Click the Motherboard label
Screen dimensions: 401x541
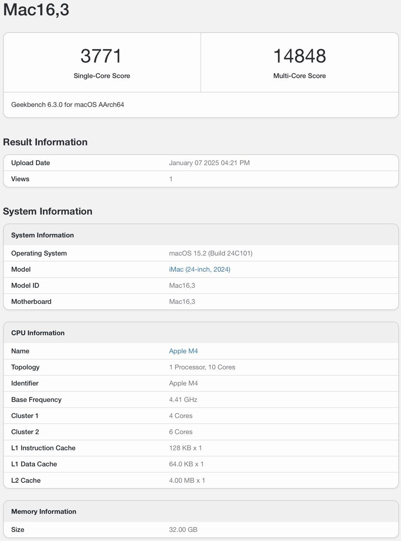click(x=31, y=301)
